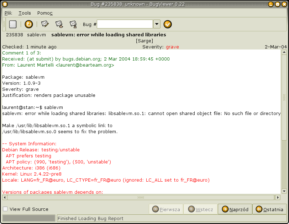Go back with the Wstecz button

(x=200, y=209)
